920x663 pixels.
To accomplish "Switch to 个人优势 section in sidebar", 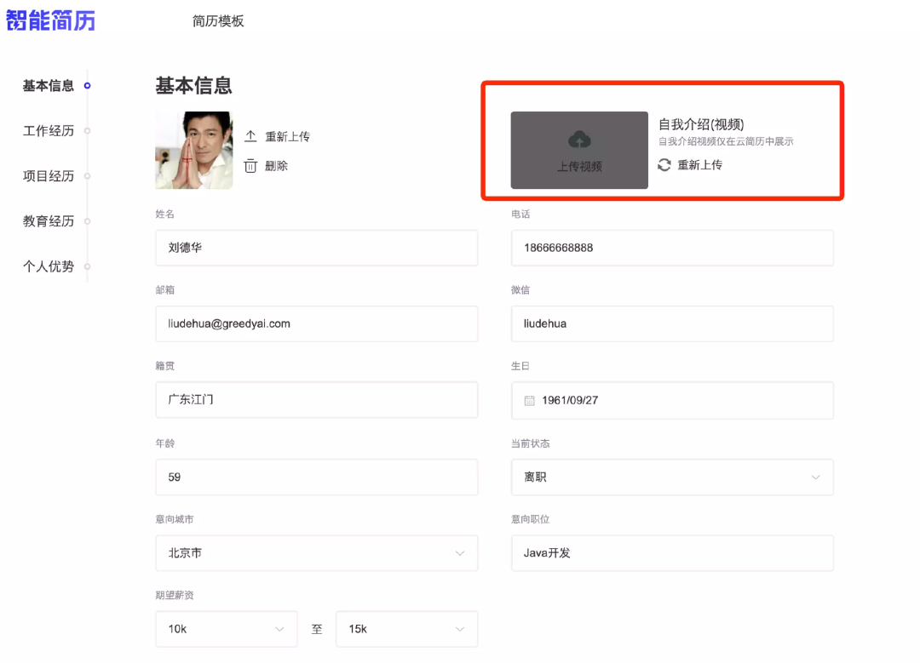I will coord(49,266).
